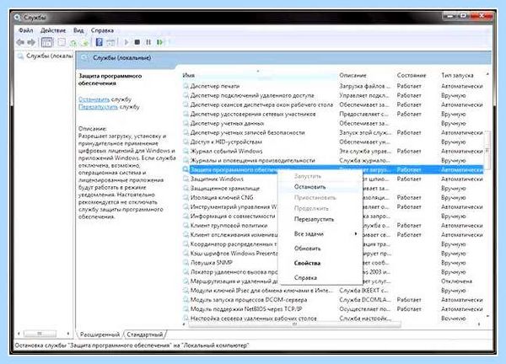Click the gear icon beside Информация о совместимости
The width and height of the screenshot is (506, 364).
tap(186, 216)
